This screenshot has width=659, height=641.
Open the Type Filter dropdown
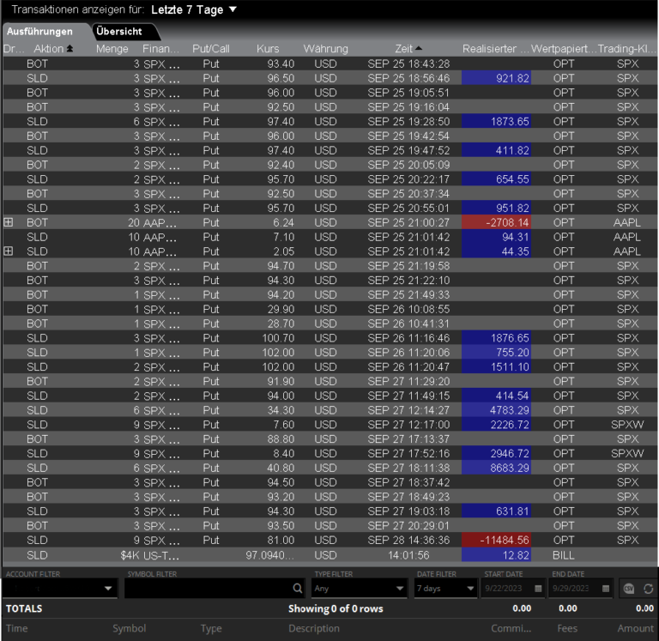click(399, 589)
